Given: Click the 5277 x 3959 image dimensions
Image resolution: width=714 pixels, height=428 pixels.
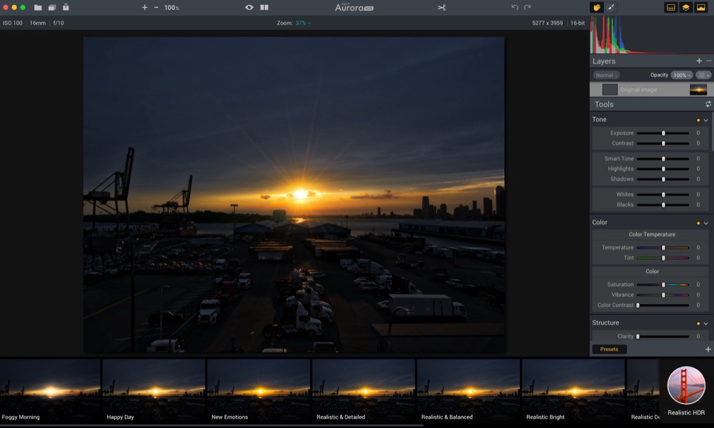Looking at the screenshot, I should point(548,23).
